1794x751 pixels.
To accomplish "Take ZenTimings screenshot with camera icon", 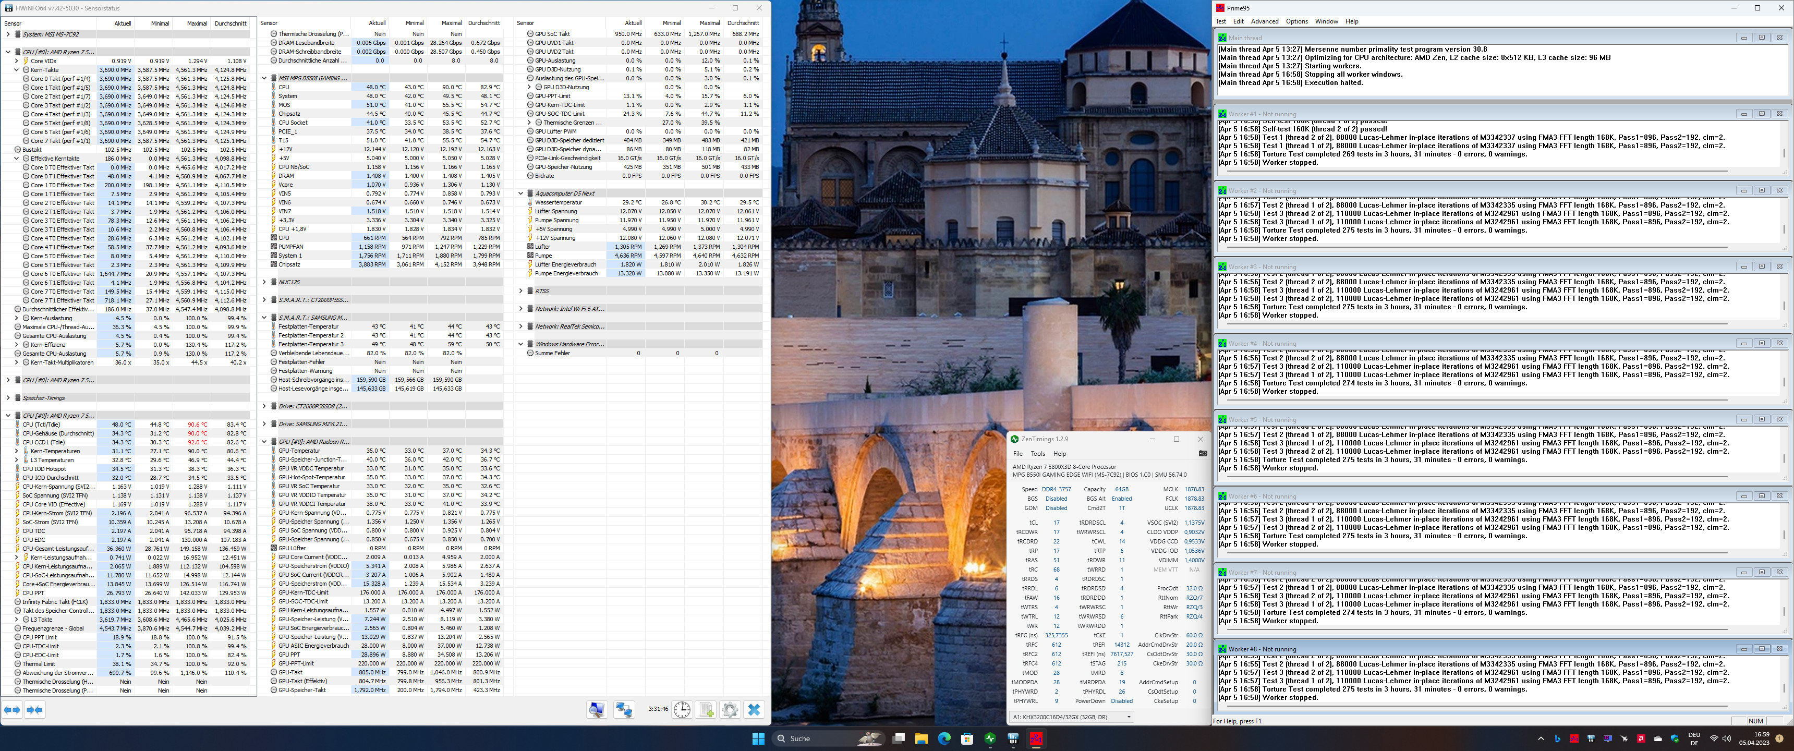I will coord(1203,454).
